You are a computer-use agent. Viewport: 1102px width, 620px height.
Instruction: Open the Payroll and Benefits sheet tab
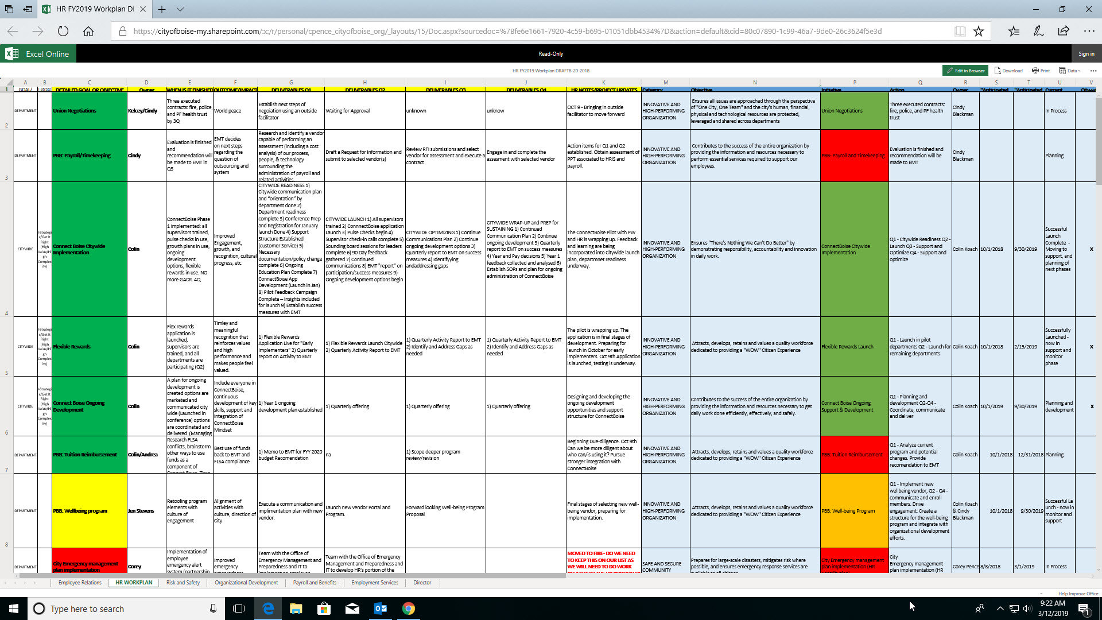coord(315,583)
